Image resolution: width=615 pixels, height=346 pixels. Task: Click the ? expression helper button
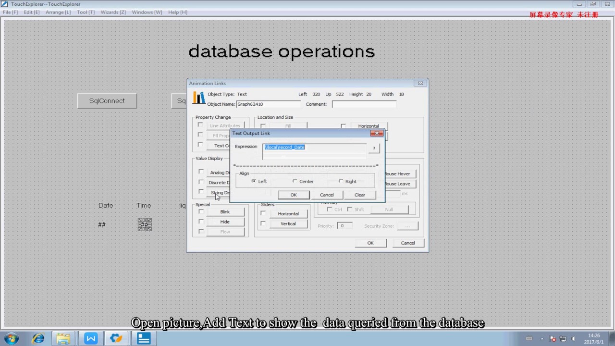[x=374, y=148]
